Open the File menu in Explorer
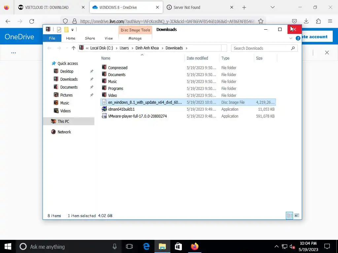The image size is (338, 253). [52, 38]
